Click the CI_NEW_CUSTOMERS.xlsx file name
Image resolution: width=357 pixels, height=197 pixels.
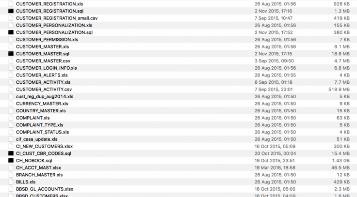click(45, 146)
